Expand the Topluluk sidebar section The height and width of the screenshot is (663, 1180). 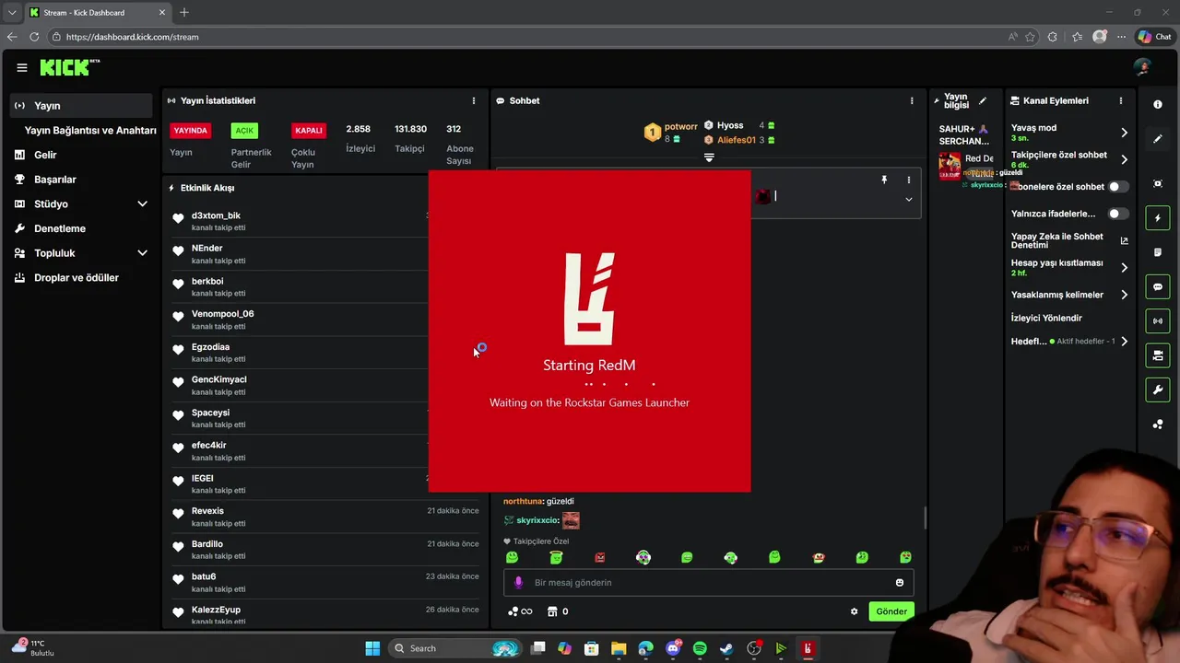click(x=142, y=252)
